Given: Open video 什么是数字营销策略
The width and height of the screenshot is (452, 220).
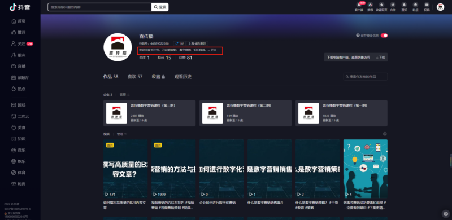Looking at the screenshot, I should [x=318, y=169].
